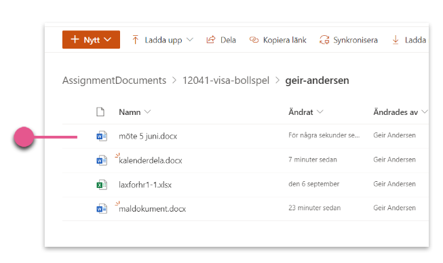Click the Word icon for möte 5 juni.docx
Viewport: 443px width, 263px height.
point(102,137)
